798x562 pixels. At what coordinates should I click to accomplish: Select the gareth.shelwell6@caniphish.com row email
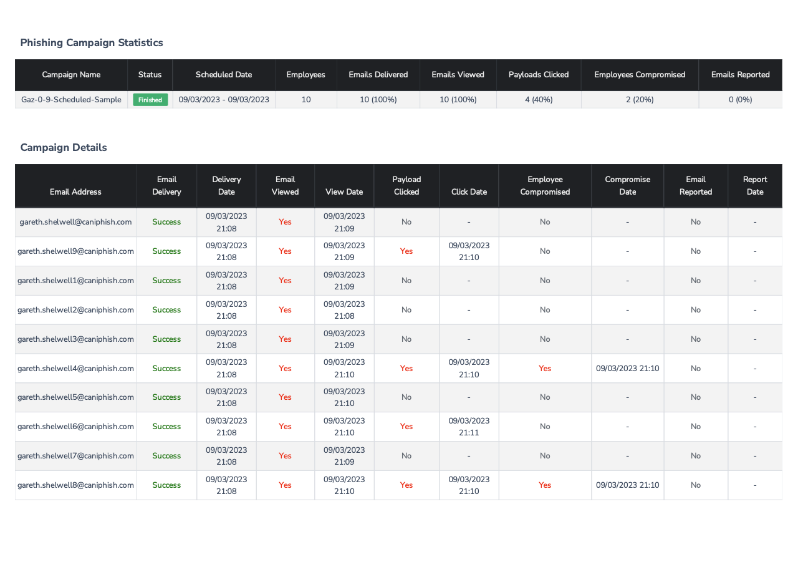75,427
